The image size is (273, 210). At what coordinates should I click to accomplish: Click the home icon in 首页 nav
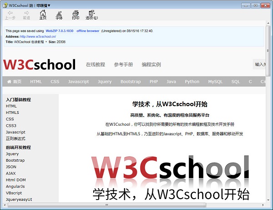pyautogui.click(x=9, y=82)
